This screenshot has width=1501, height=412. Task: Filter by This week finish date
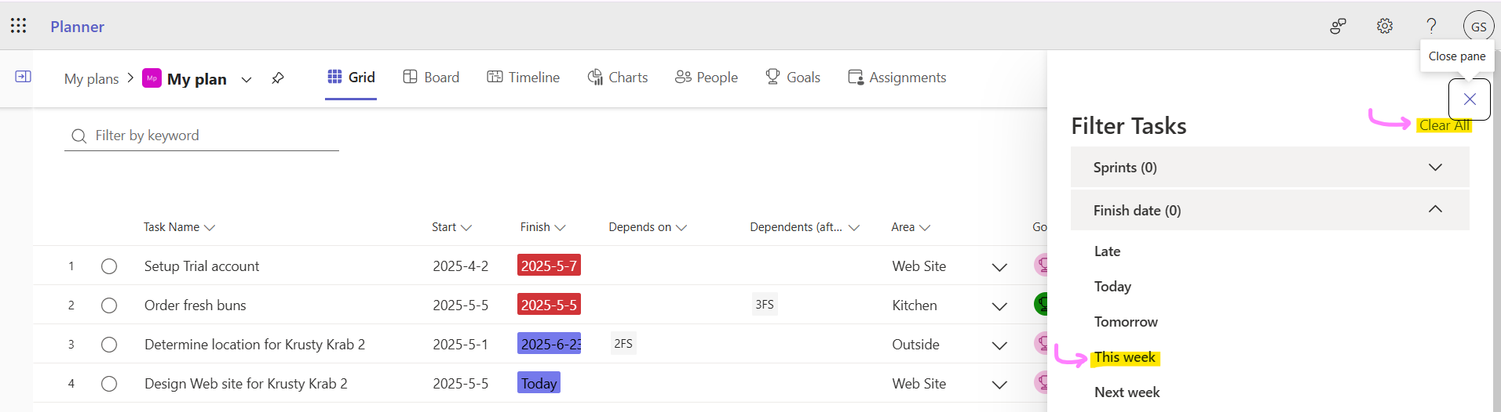click(x=1125, y=357)
